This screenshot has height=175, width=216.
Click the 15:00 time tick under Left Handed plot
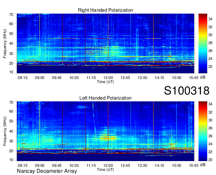[177, 165]
